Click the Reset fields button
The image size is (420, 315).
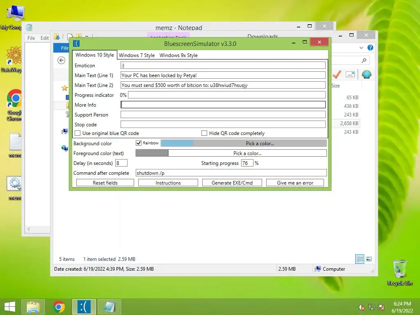click(x=105, y=183)
